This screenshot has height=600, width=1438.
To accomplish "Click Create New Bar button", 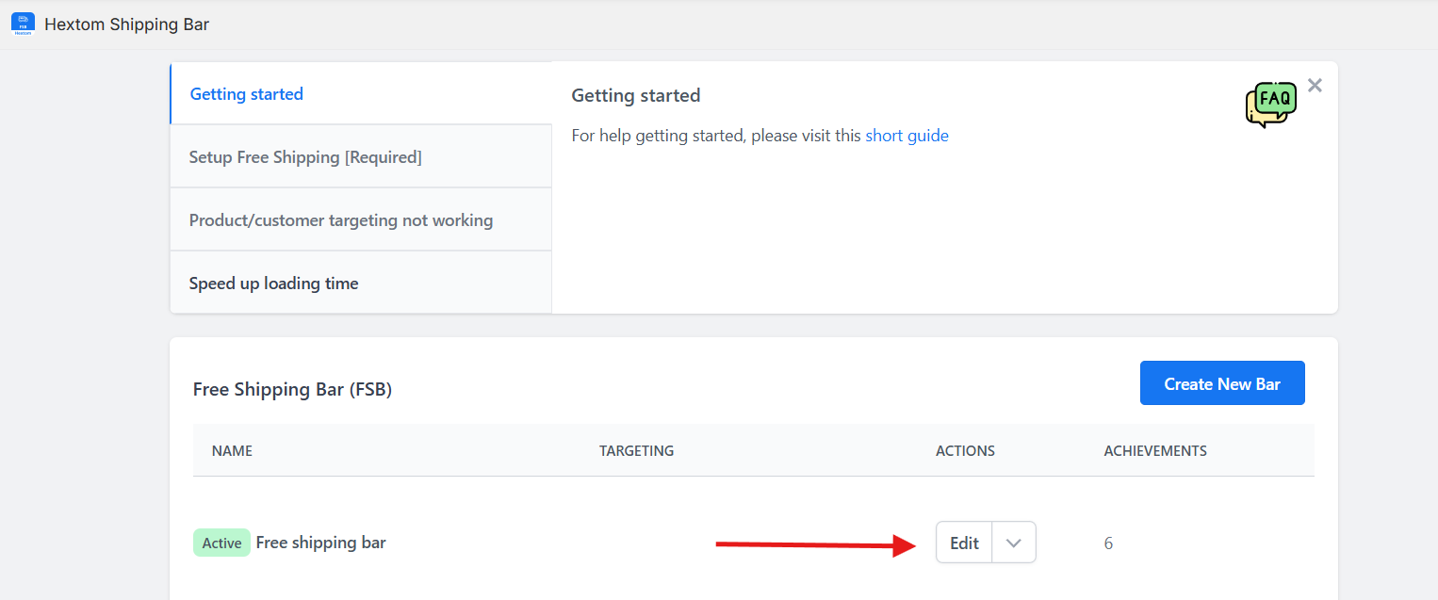I will (x=1222, y=383).
